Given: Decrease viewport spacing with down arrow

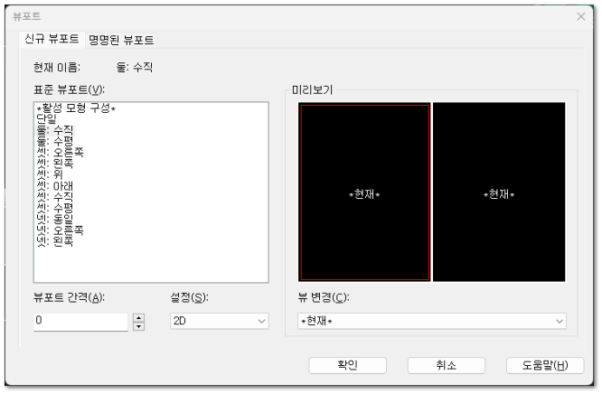Looking at the screenshot, I should click(x=138, y=326).
